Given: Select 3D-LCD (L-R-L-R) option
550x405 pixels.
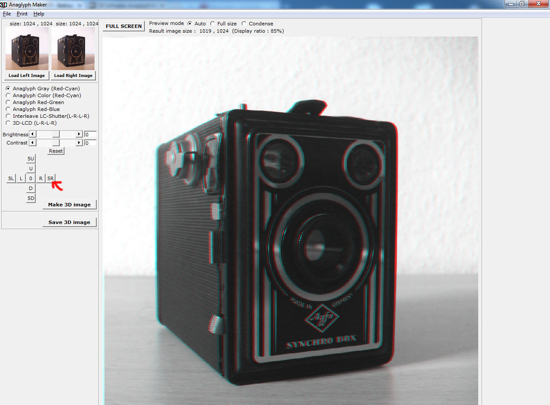Looking at the screenshot, I should (x=31, y=123).
